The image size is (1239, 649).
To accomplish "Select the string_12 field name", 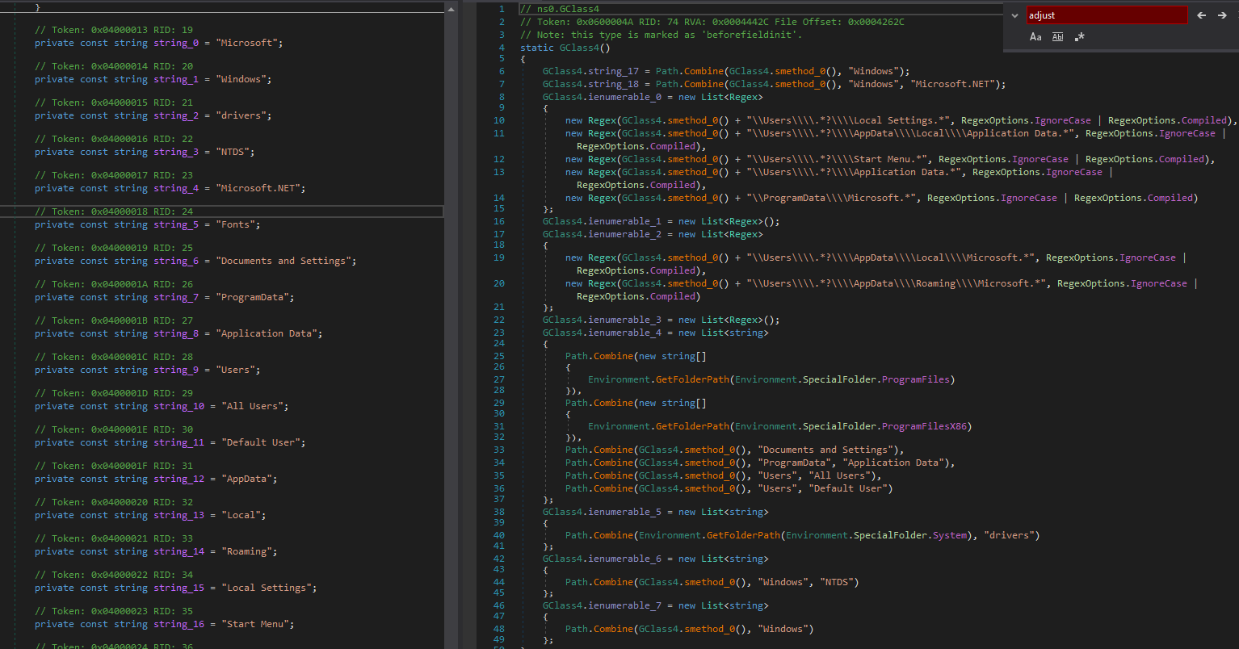I will click(178, 479).
